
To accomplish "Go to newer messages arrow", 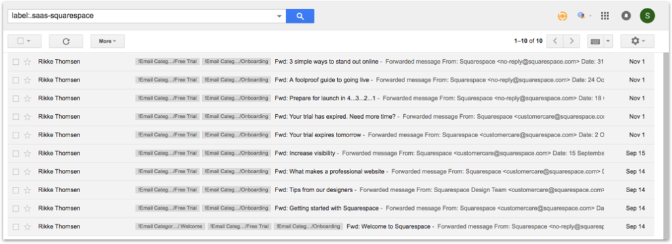I will [555, 41].
